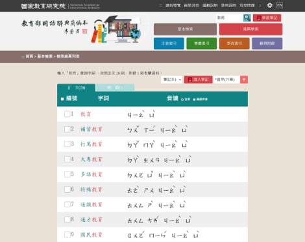Screen dimensions: 305x242
Task: Click the 教育部國語辭典簡編本 title banner
Action: coord(55,27)
